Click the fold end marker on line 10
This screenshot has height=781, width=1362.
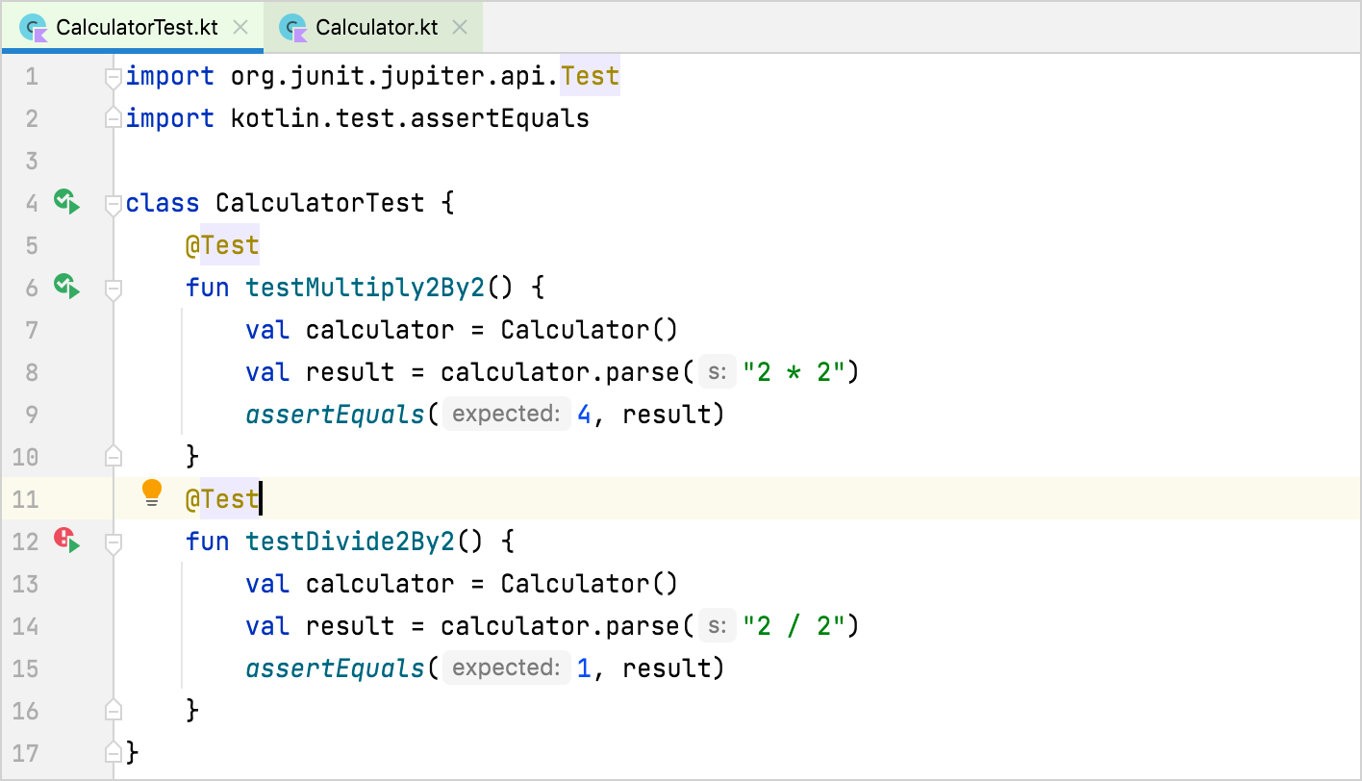coord(113,454)
